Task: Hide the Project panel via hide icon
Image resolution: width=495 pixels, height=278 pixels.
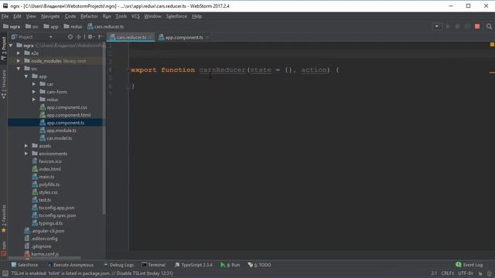Action: (101, 37)
